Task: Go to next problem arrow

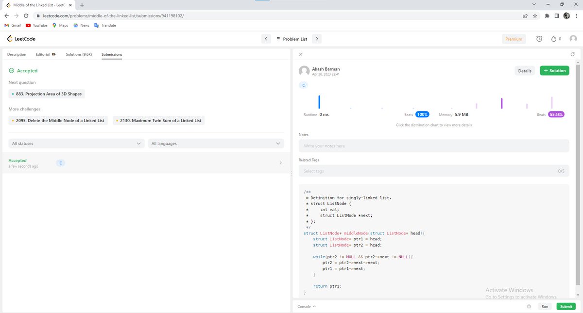Action: tap(316, 39)
